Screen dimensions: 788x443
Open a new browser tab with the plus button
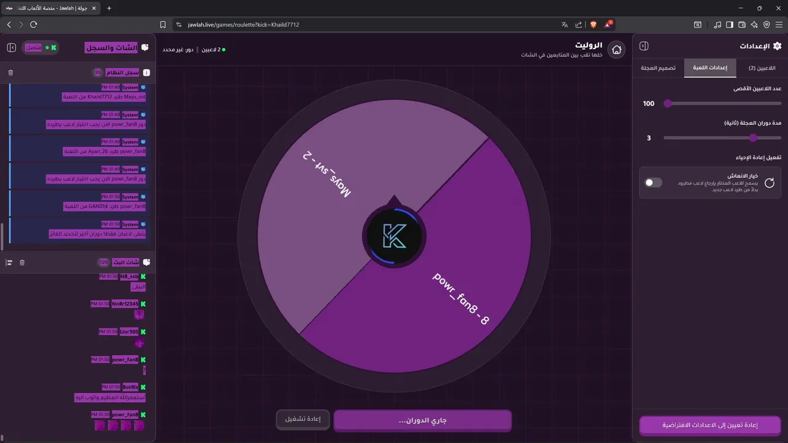click(110, 8)
